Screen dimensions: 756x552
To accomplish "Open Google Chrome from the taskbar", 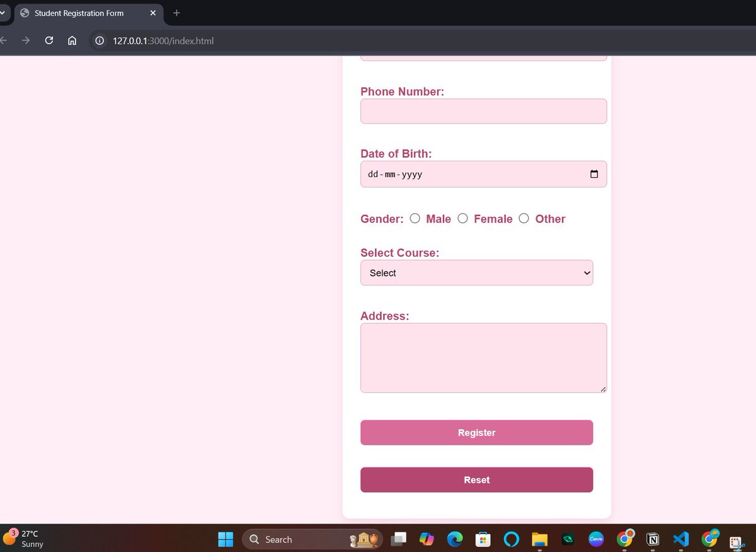I will (x=626, y=539).
